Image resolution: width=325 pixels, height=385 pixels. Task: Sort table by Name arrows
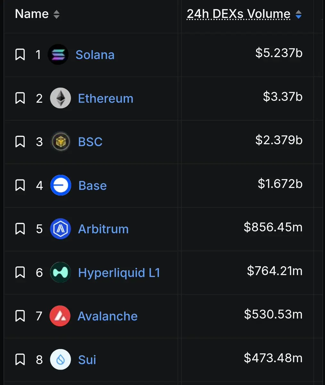pyautogui.click(x=56, y=14)
